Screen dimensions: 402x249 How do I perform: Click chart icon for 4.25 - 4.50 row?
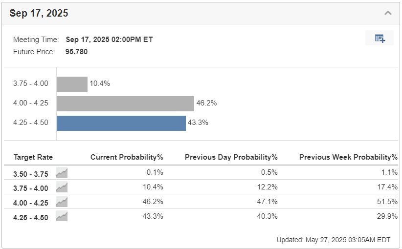coord(62,217)
